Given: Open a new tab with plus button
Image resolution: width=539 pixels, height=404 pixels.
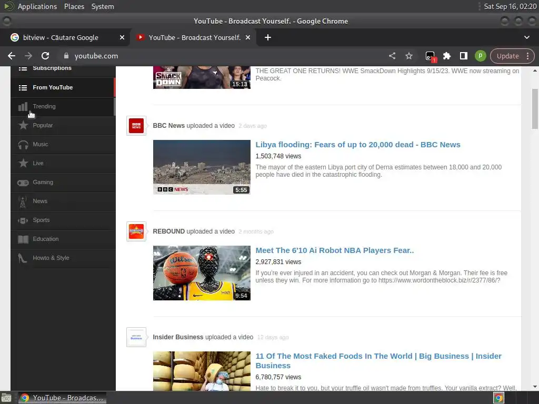Looking at the screenshot, I should 268,37.
